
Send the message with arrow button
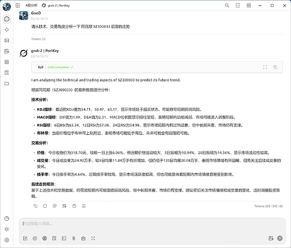click(280, 238)
